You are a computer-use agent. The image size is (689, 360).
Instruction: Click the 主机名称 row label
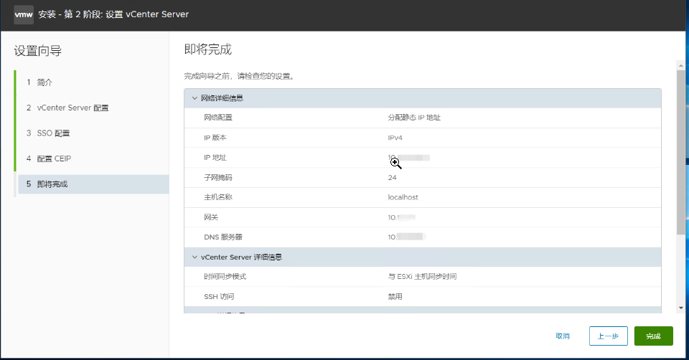pyautogui.click(x=218, y=197)
